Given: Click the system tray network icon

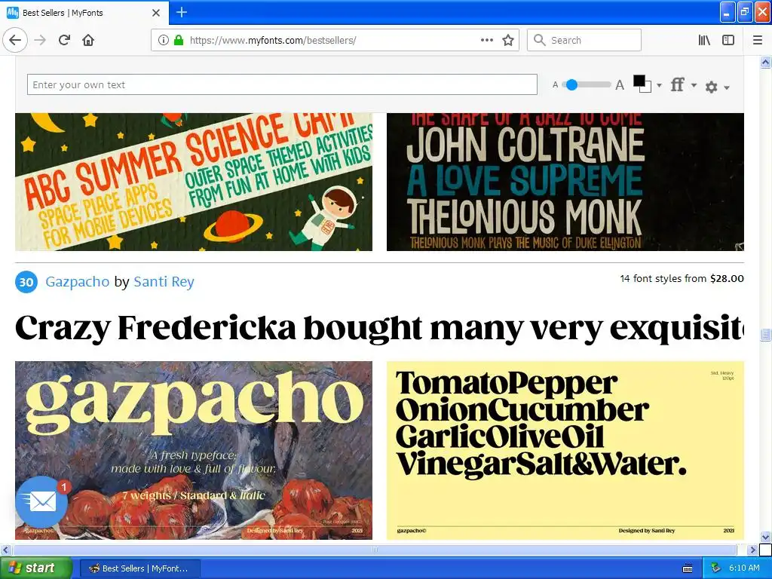Looking at the screenshot, I should (x=715, y=568).
